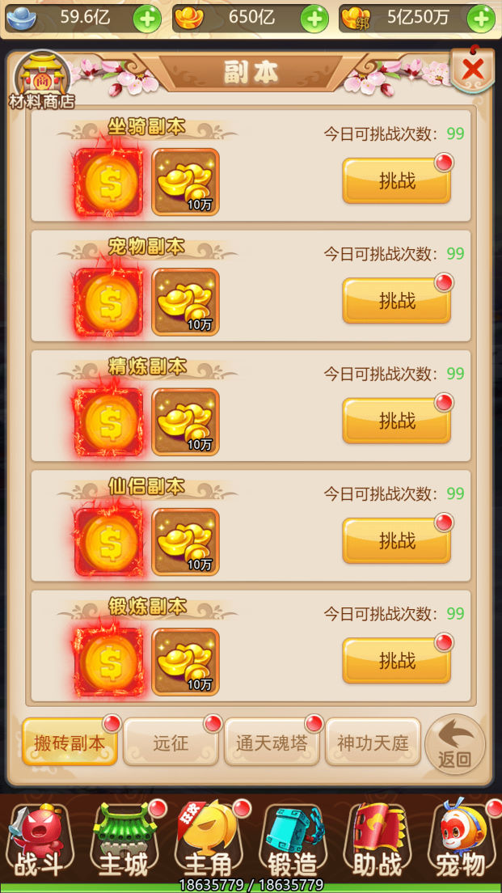Tap the plus next to 59.6亿 silver
Image resolution: width=502 pixels, height=893 pixels.
click(x=147, y=19)
